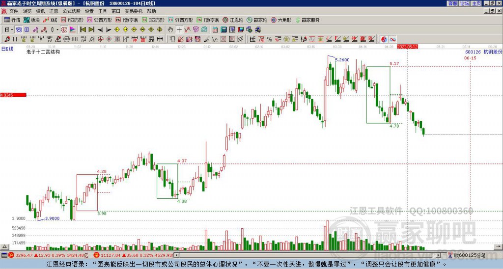Click the black right arrow icon

click(109, 29)
